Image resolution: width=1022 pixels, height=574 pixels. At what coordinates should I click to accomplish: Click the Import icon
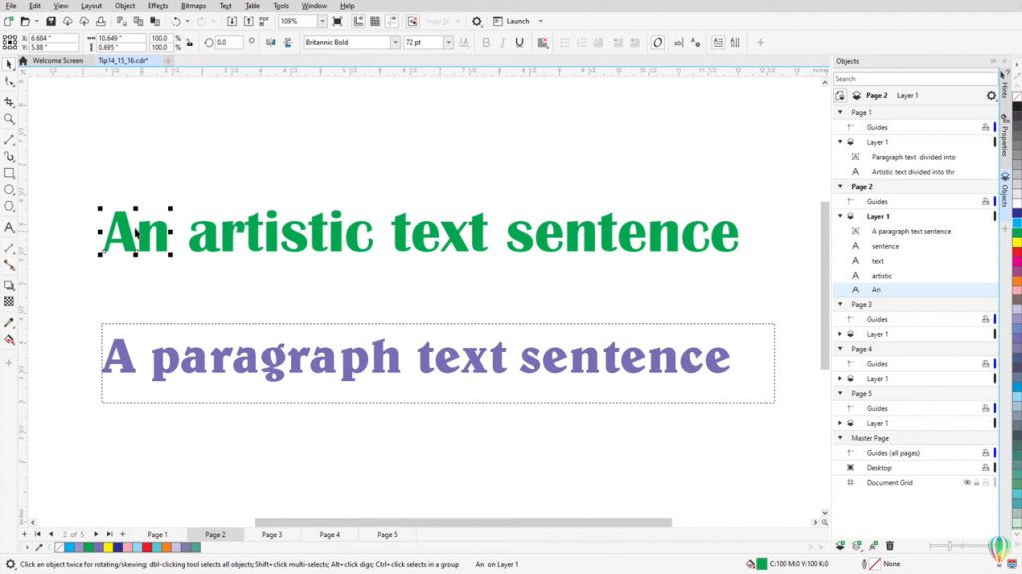tap(232, 22)
